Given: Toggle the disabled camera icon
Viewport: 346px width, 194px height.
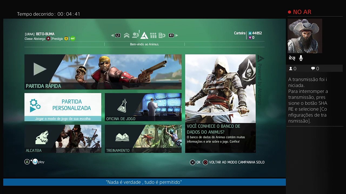Looking at the screenshot, I should tap(292, 58).
